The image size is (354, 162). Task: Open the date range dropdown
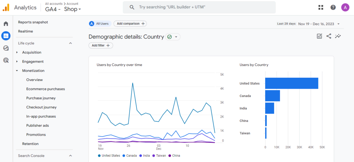(x=319, y=24)
